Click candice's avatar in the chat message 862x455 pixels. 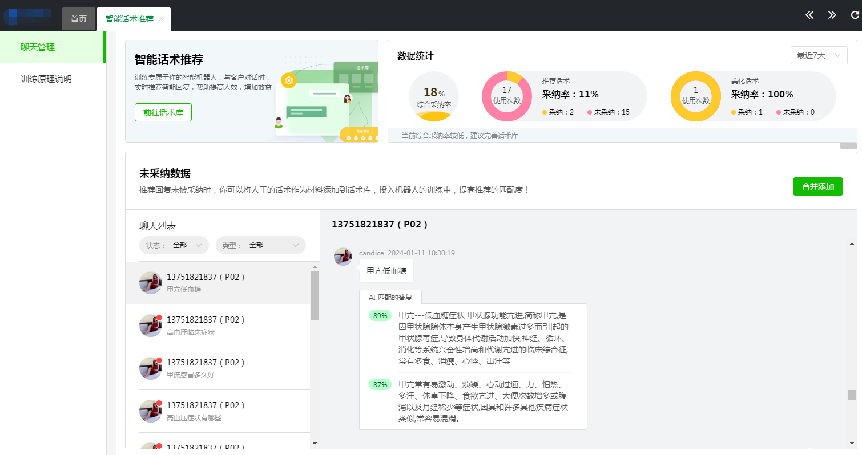343,257
